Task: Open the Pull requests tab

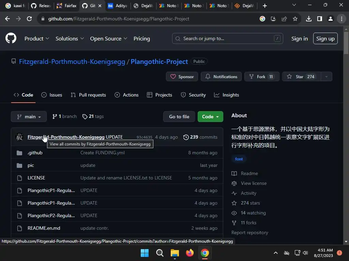Action: pyautogui.click(x=88, y=95)
